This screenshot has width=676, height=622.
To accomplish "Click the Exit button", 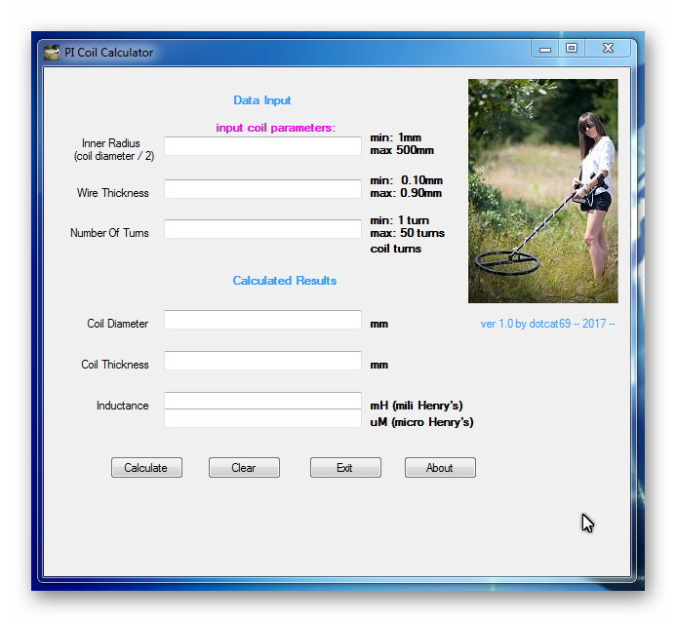I will (345, 468).
